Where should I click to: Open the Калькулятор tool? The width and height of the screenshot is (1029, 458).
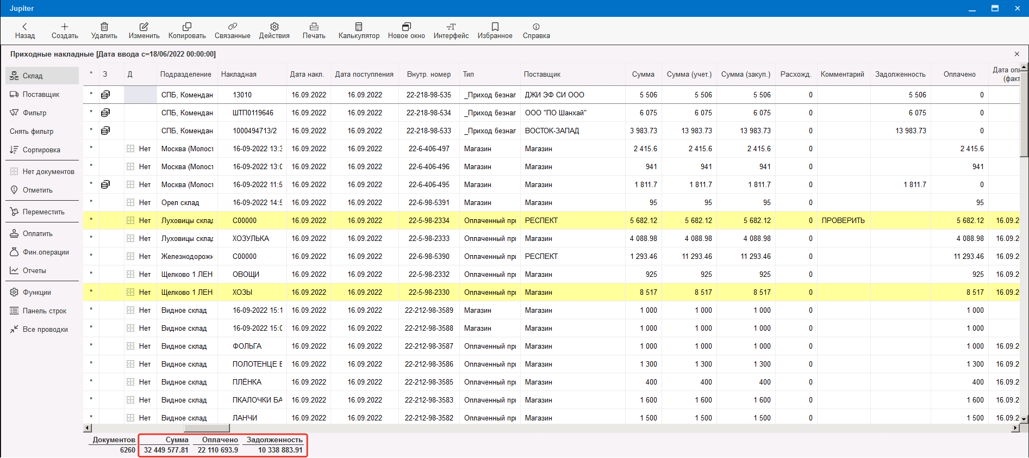point(359,31)
